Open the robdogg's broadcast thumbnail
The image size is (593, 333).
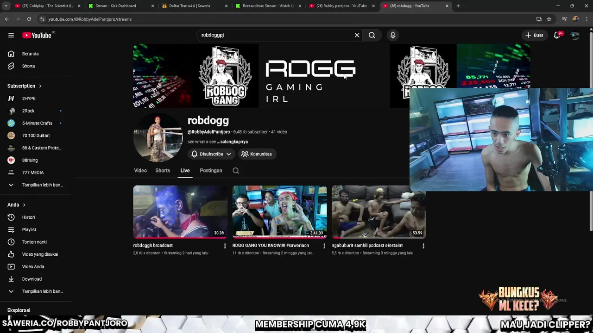[x=180, y=212]
